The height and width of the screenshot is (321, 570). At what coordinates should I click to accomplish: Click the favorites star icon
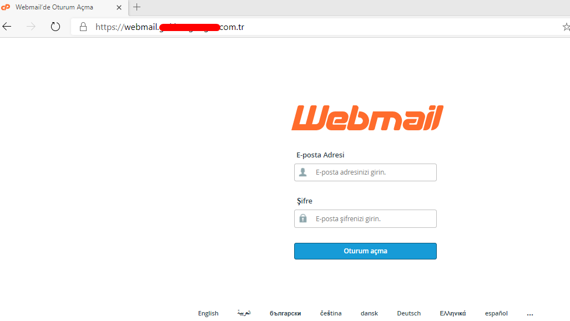pos(566,27)
